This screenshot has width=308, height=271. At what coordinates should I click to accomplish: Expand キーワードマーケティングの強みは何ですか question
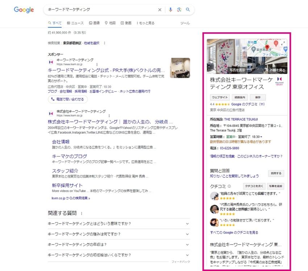click(x=119, y=234)
